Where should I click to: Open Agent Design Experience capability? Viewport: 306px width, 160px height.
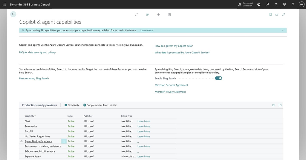tap(39, 141)
